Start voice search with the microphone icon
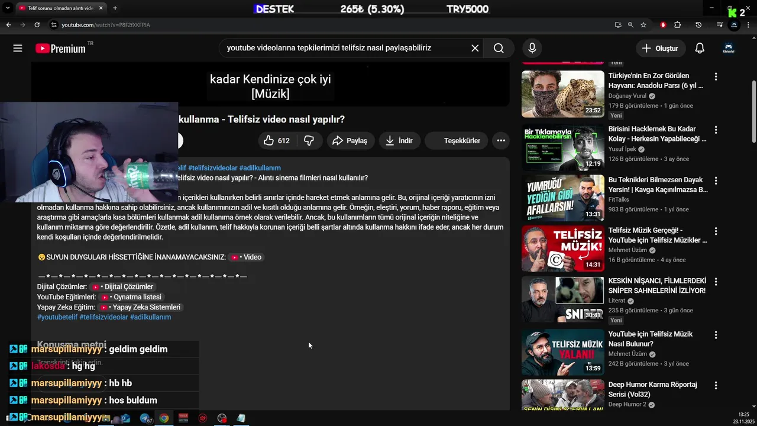This screenshot has width=757, height=426. (x=532, y=49)
